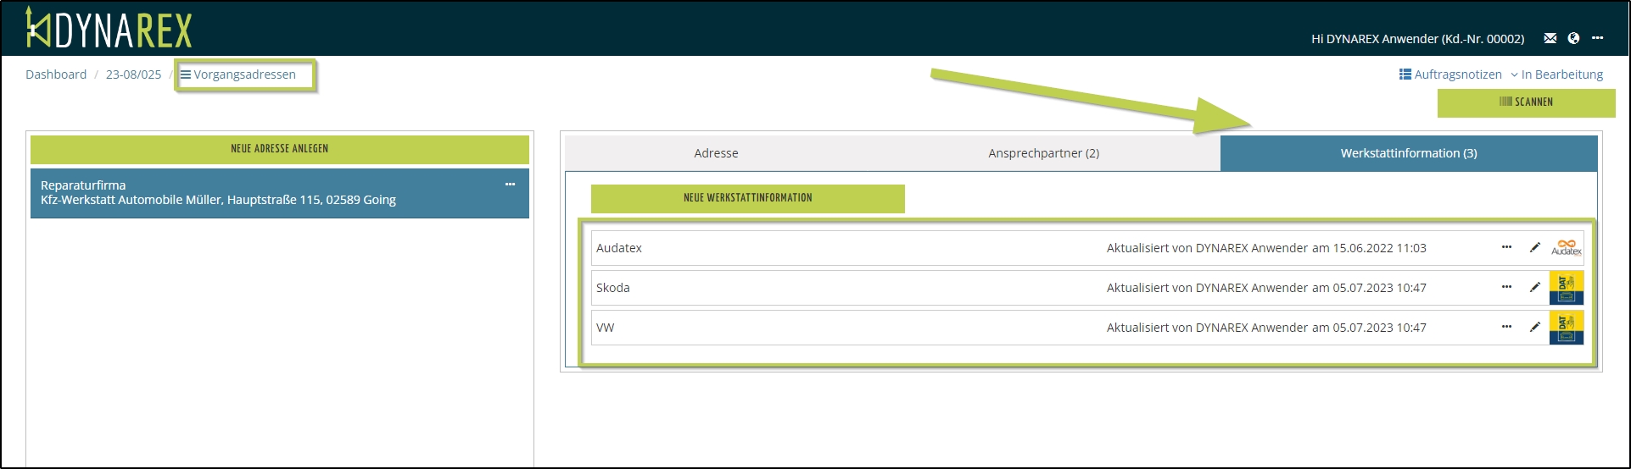Screen dimensions: 1631x469
Task: Open the DAT logo icon in VW row
Action: 1566,328
